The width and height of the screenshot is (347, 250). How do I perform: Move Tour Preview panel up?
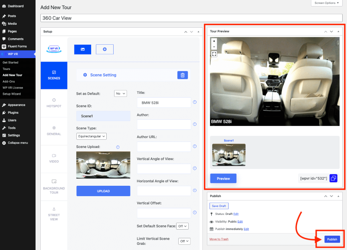(326, 31)
